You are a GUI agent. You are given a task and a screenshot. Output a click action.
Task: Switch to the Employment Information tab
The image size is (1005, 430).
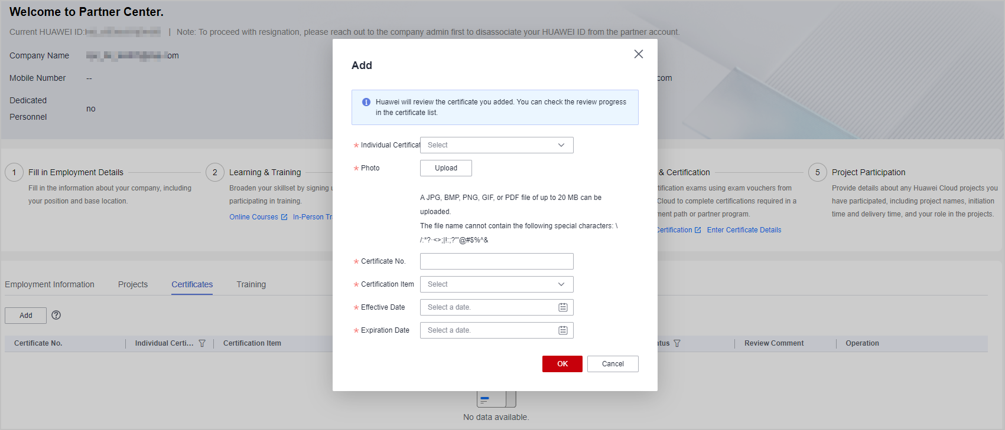[x=50, y=284]
